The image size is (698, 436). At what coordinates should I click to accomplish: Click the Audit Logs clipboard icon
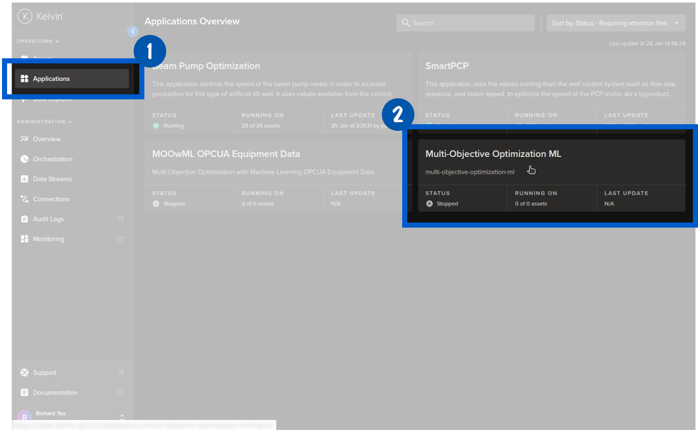tap(24, 219)
